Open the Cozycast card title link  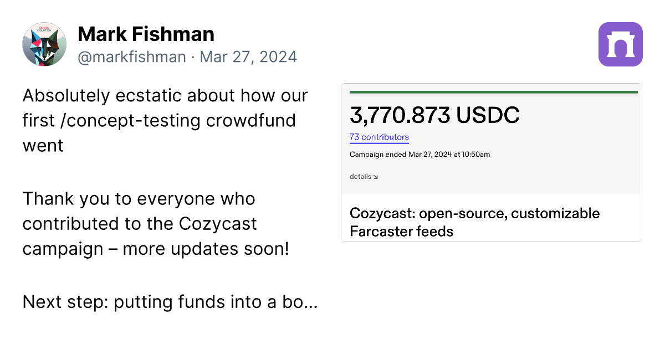pyautogui.click(x=474, y=222)
